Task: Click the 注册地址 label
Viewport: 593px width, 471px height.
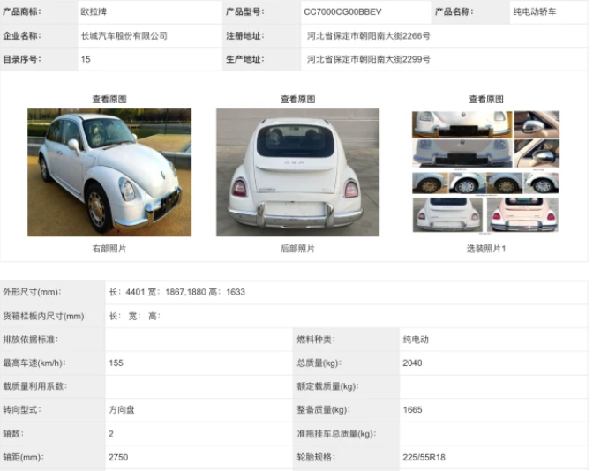Action: pos(245,36)
